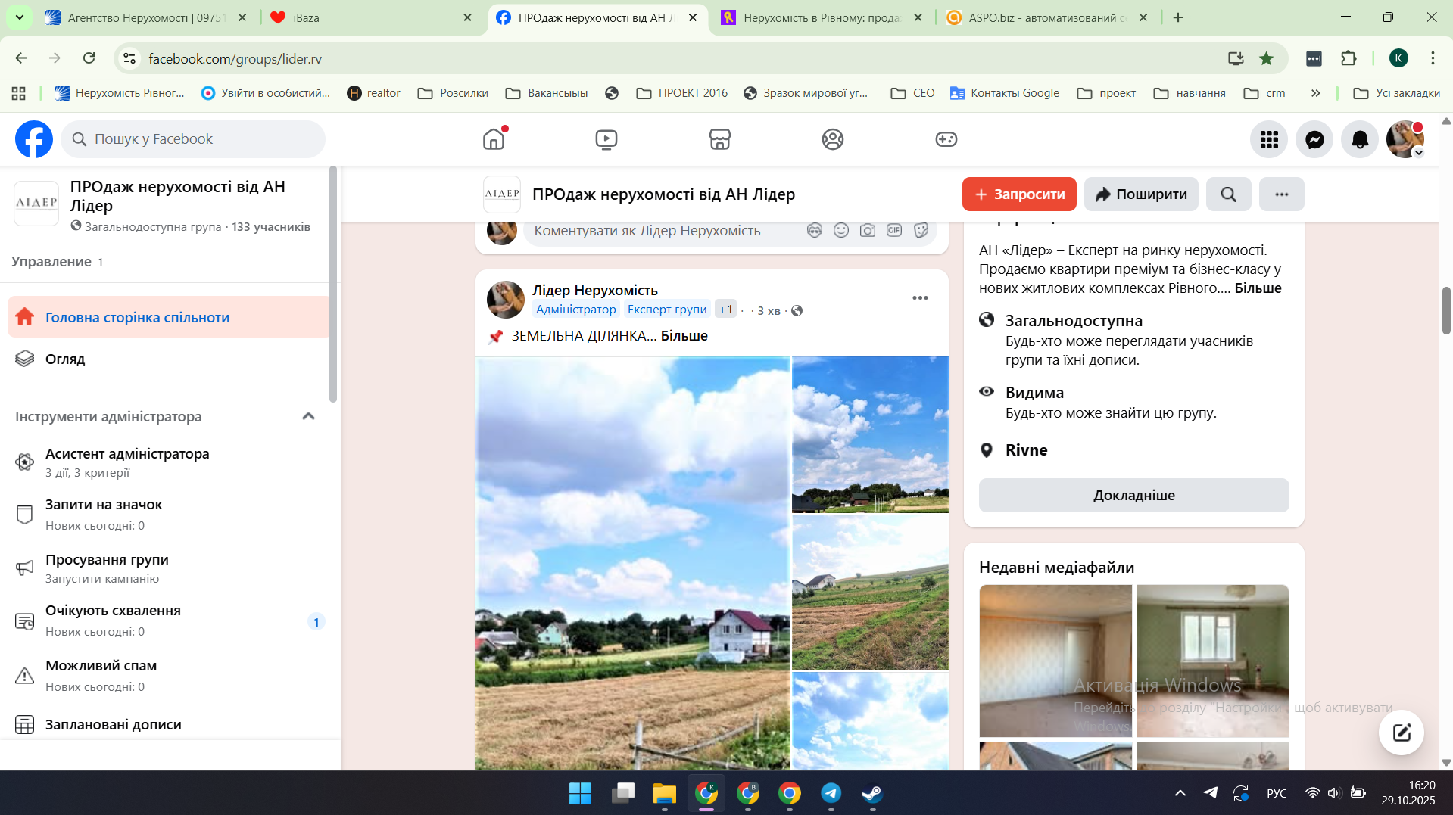The image size is (1453, 815).
Task: Open Facebook Messenger icon
Action: click(1314, 140)
